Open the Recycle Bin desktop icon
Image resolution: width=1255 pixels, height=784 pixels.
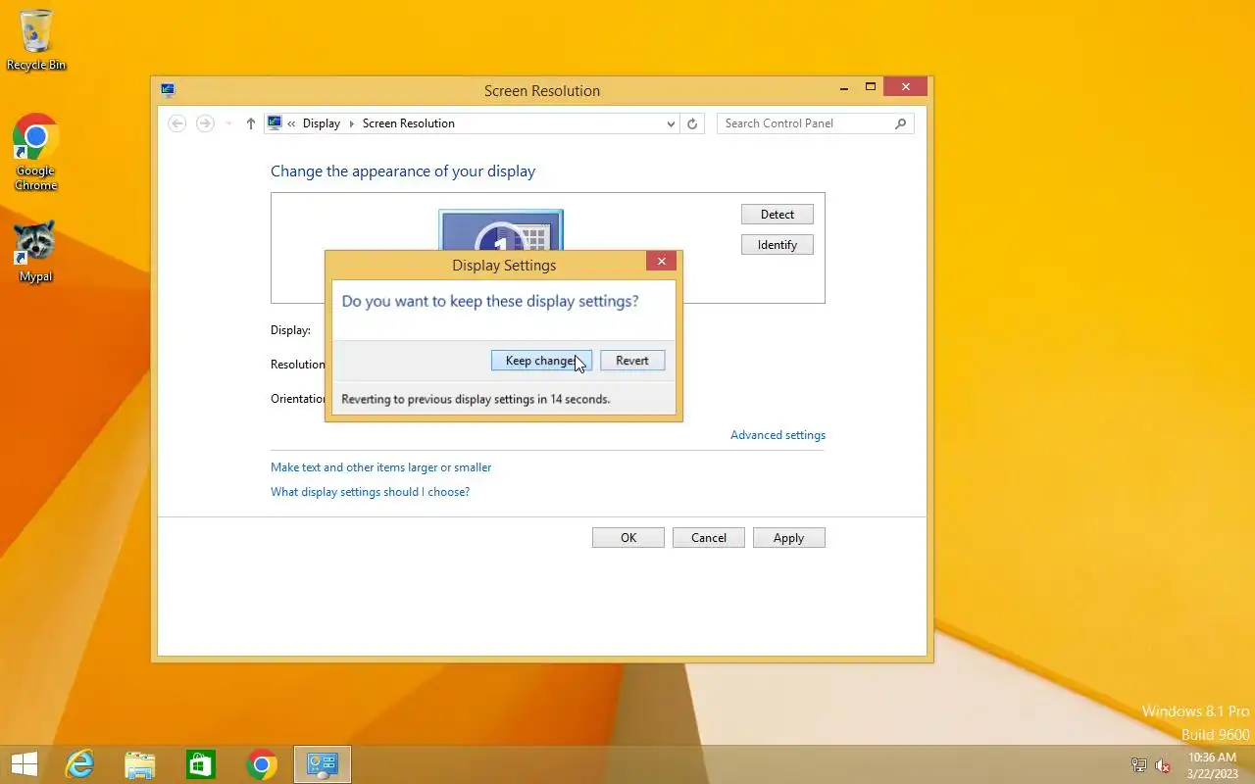click(x=36, y=39)
